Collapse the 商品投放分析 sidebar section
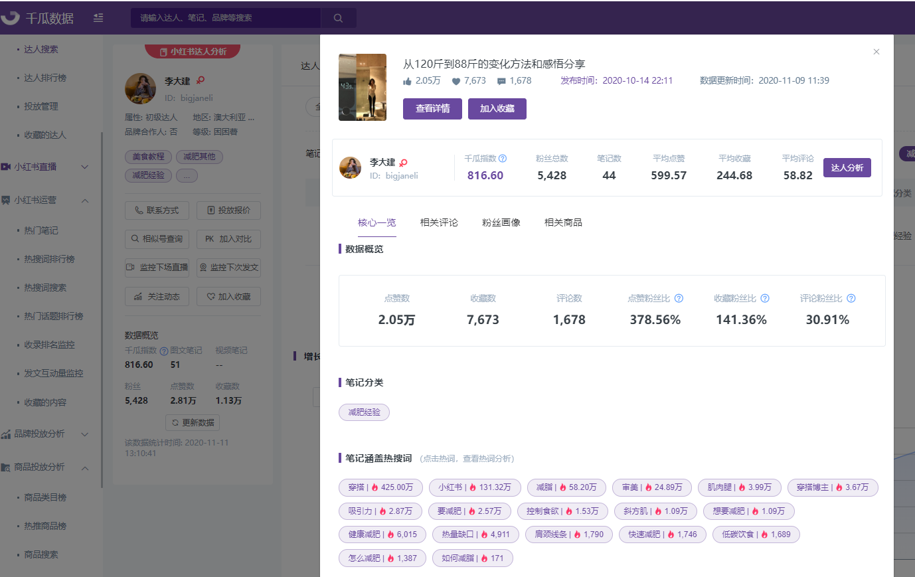Screen dimensions: 915x577 [x=85, y=468]
